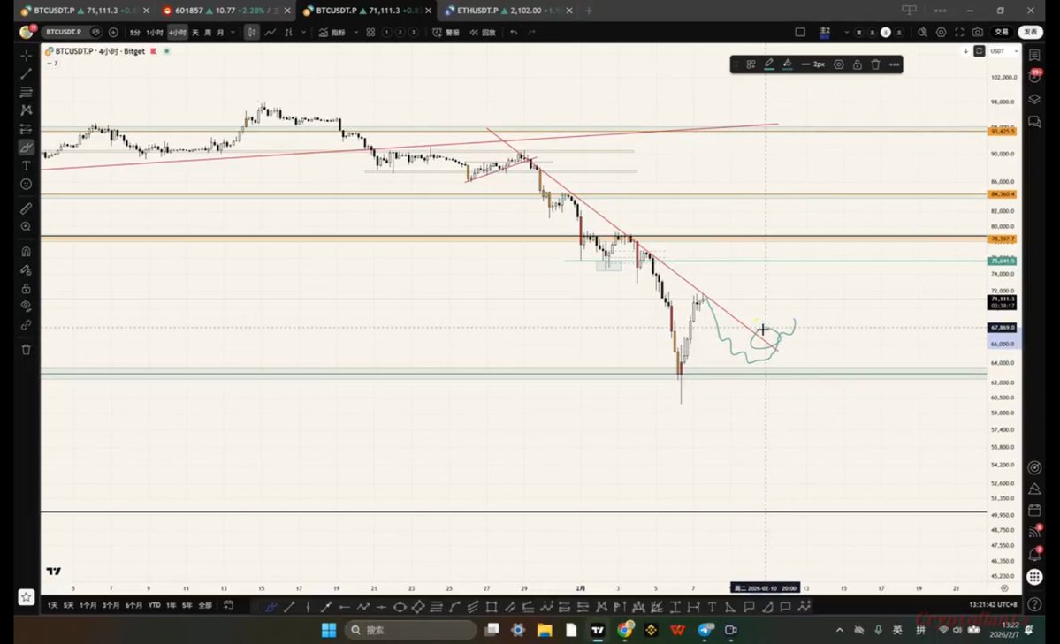The image size is (1060, 644).
Task: Select the 全部 date range
Action: (205, 605)
